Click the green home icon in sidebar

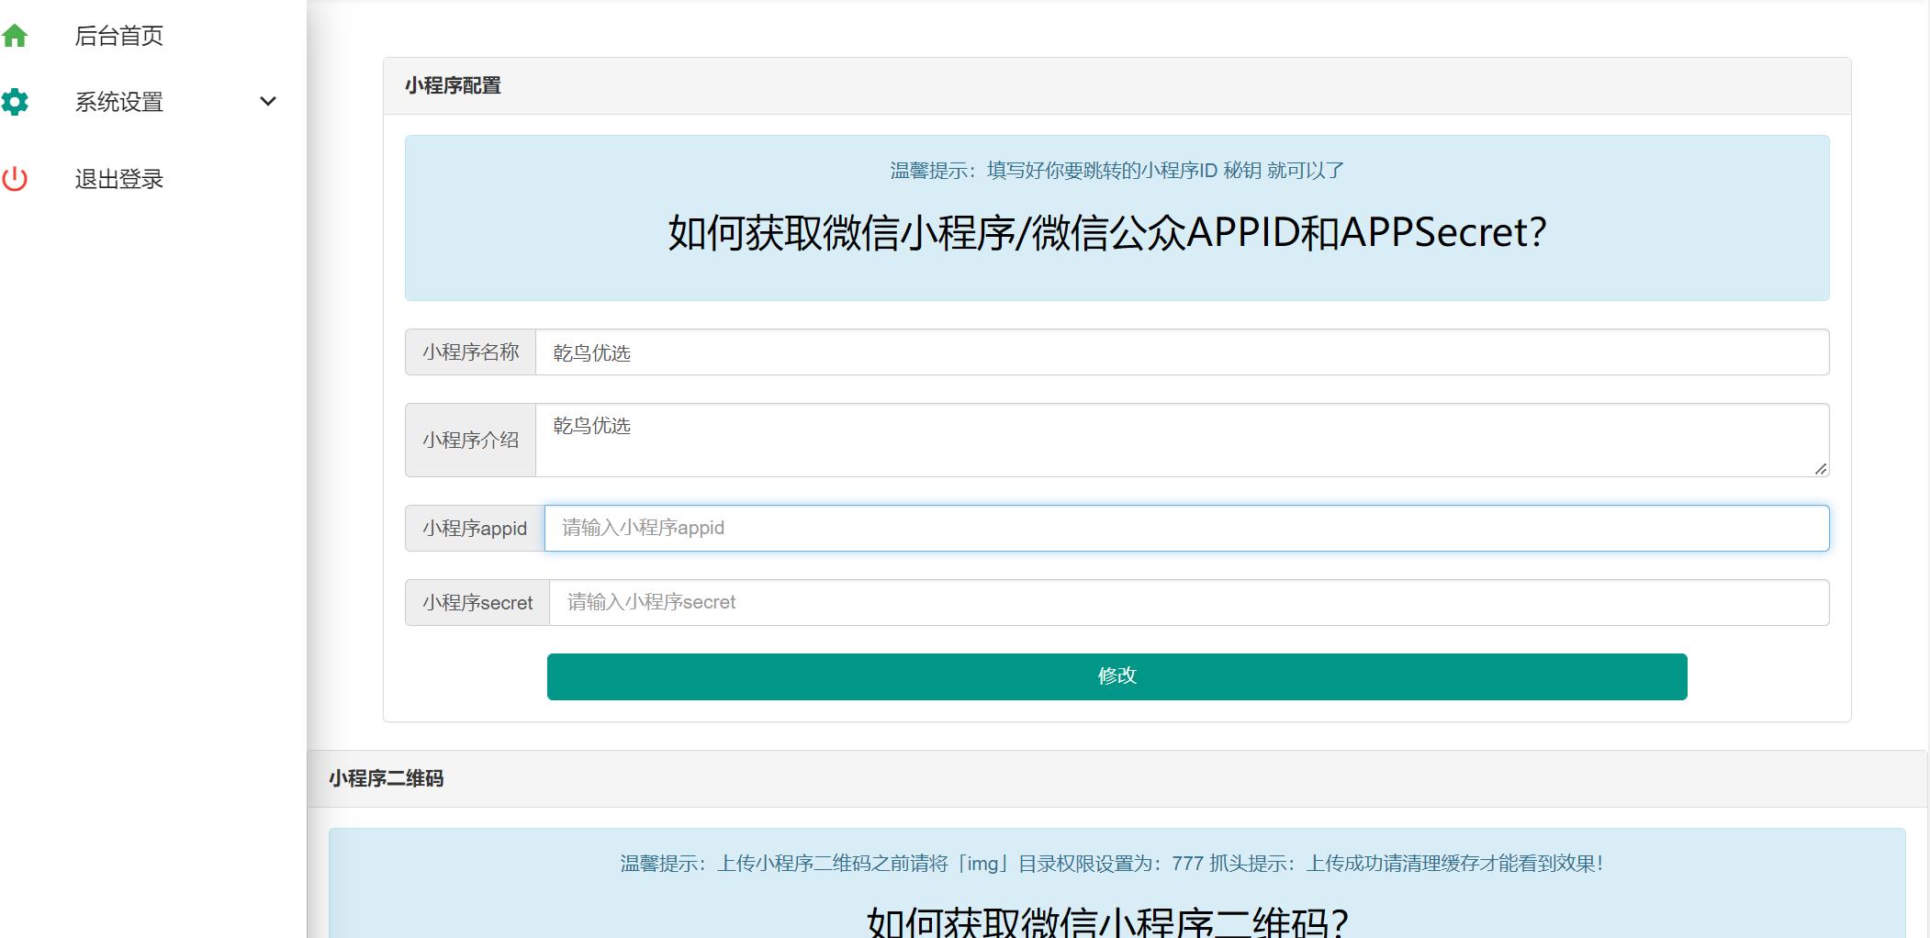click(x=15, y=36)
